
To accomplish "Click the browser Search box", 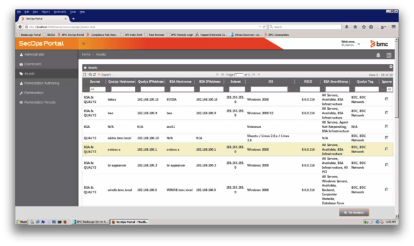I will point(305,27).
